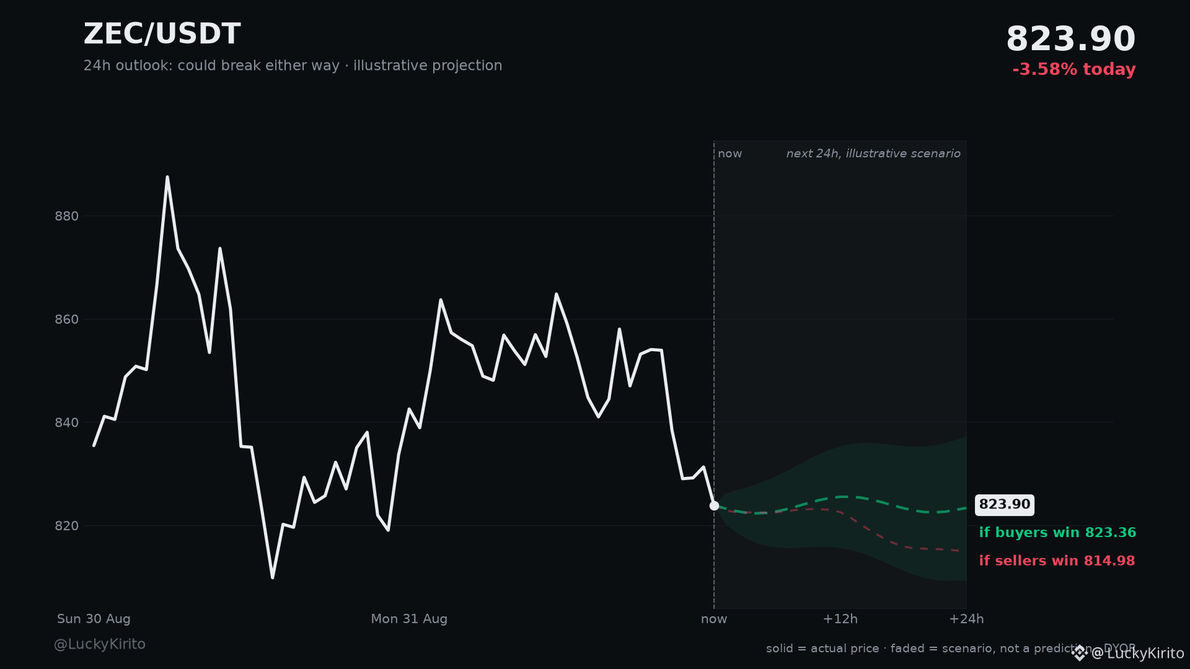Click the +24h axis tick label

tap(966, 619)
